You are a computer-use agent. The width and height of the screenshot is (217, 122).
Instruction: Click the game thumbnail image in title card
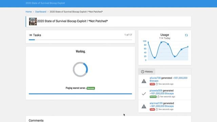(x=33, y=21)
